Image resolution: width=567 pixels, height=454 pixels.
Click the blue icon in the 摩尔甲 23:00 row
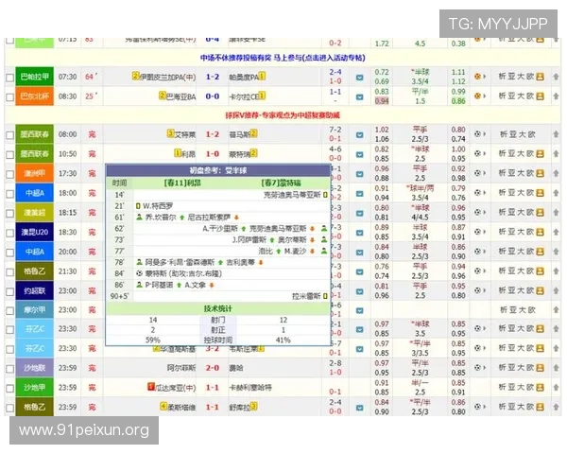pyautogui.click(x=359, y=310)
